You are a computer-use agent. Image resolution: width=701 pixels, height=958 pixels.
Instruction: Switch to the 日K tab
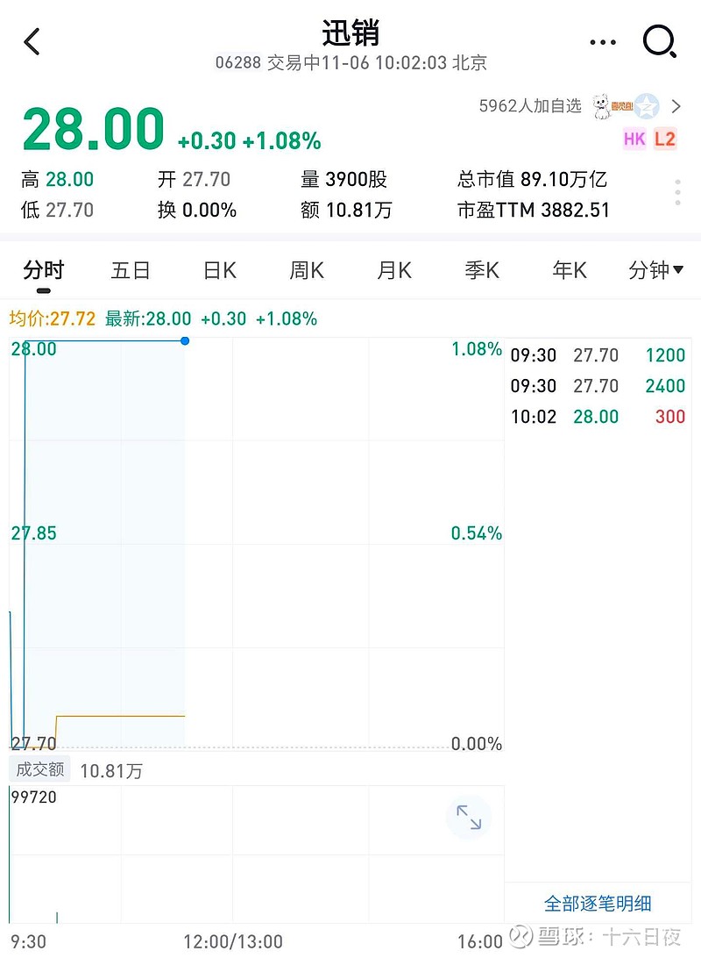(x=220, y=270)
